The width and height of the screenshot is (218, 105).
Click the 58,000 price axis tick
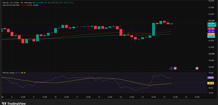tap(211, 67)
